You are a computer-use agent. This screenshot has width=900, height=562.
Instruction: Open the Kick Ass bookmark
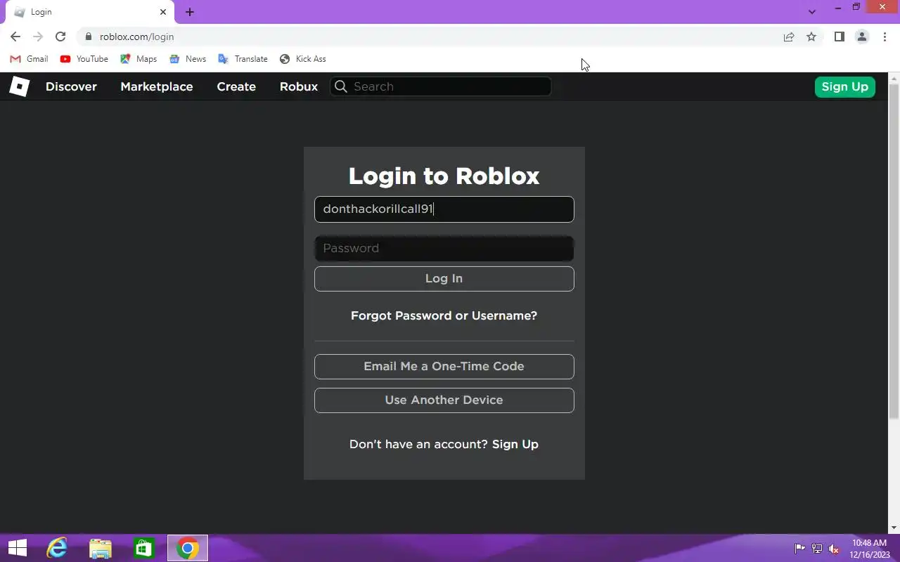click(x=303, y=59)
